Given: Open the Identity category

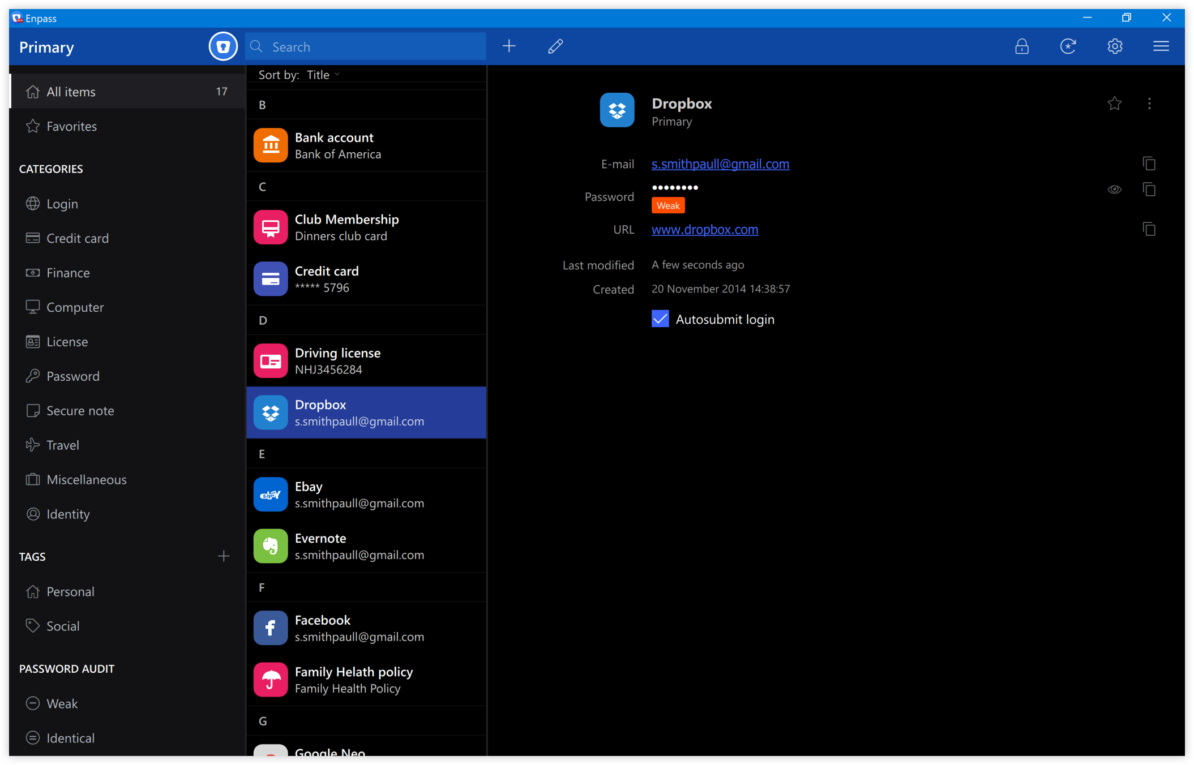Looking at the screenshot, I should click(127, 514).
